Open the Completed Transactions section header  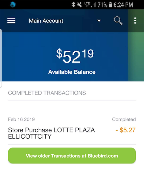tap(47, 93)
